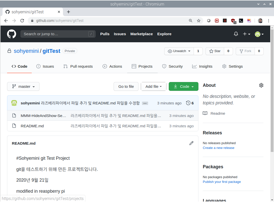274x202 pixels.
Task: Open the README.md file row
Action: pos(103,126)
